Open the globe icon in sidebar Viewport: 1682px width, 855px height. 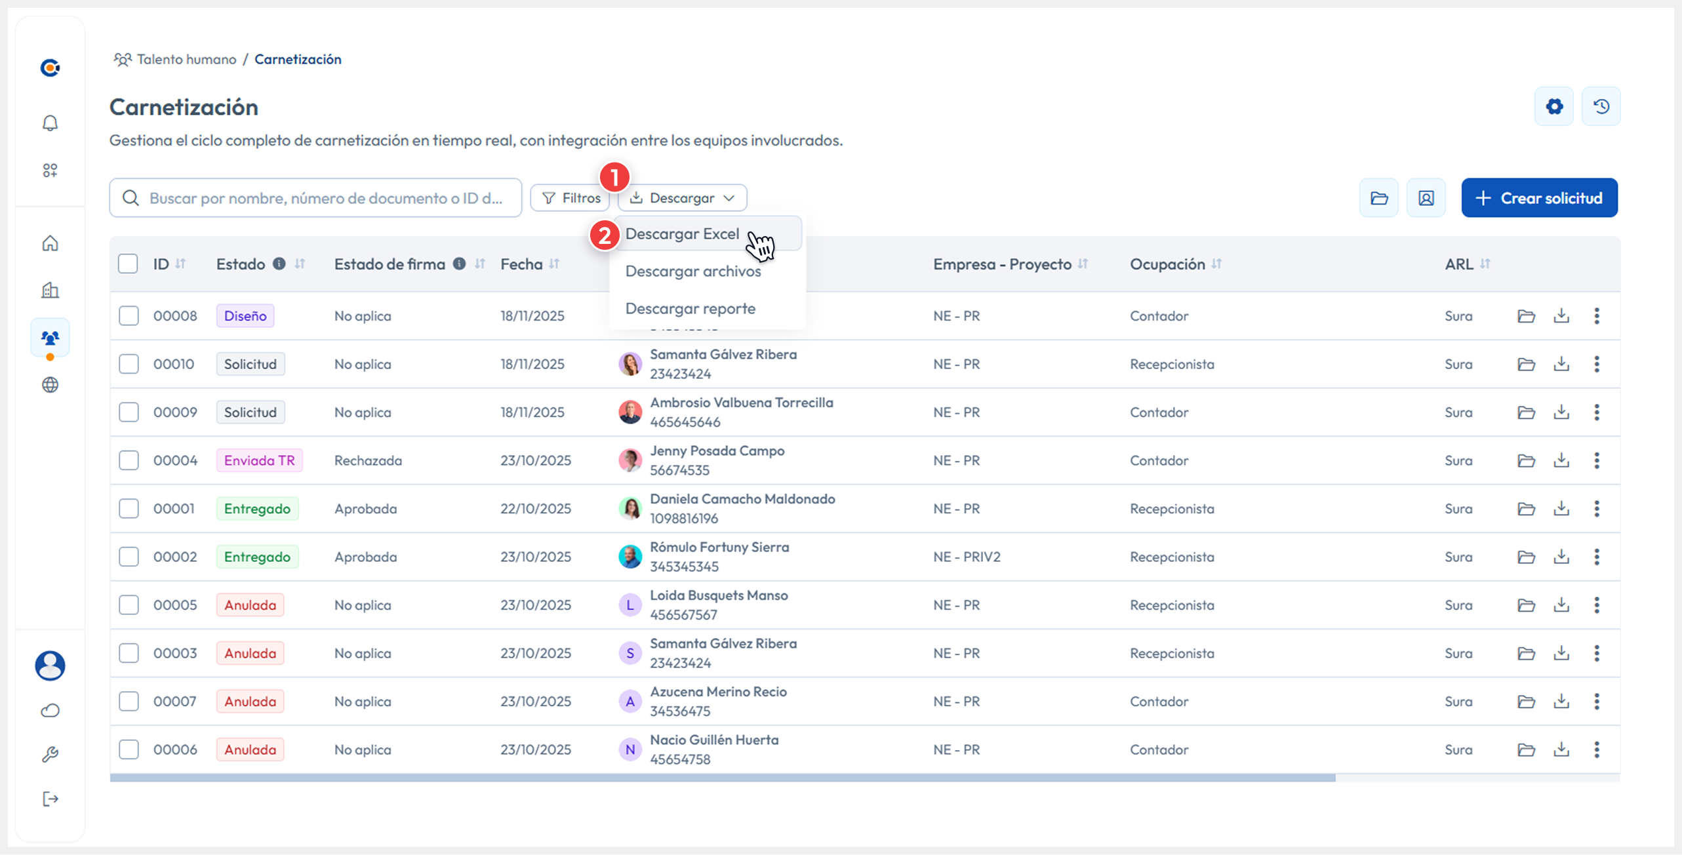click(x=50, y=385)
